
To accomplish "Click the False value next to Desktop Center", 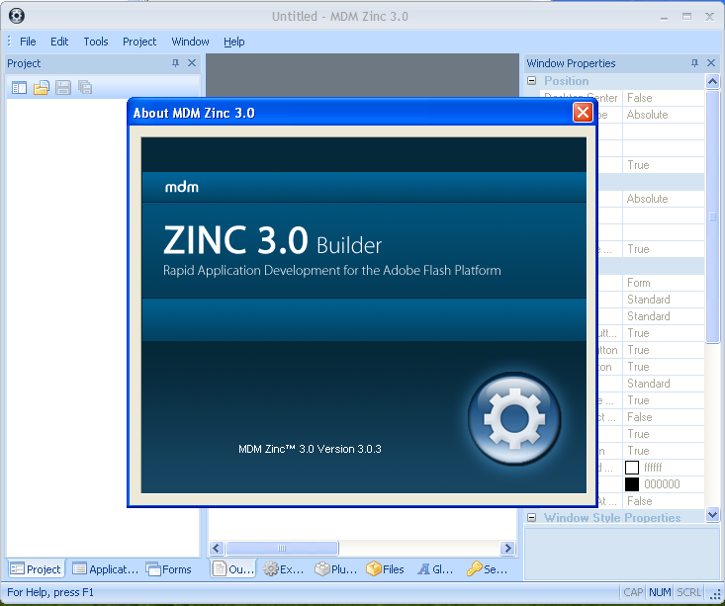I will click(x=664, y=98).
